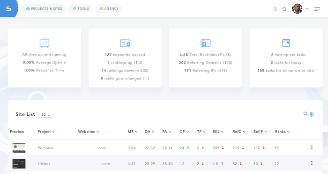Click '0.00s Response Time' text
Screen dimensions: 328x174
coord(44,70)
